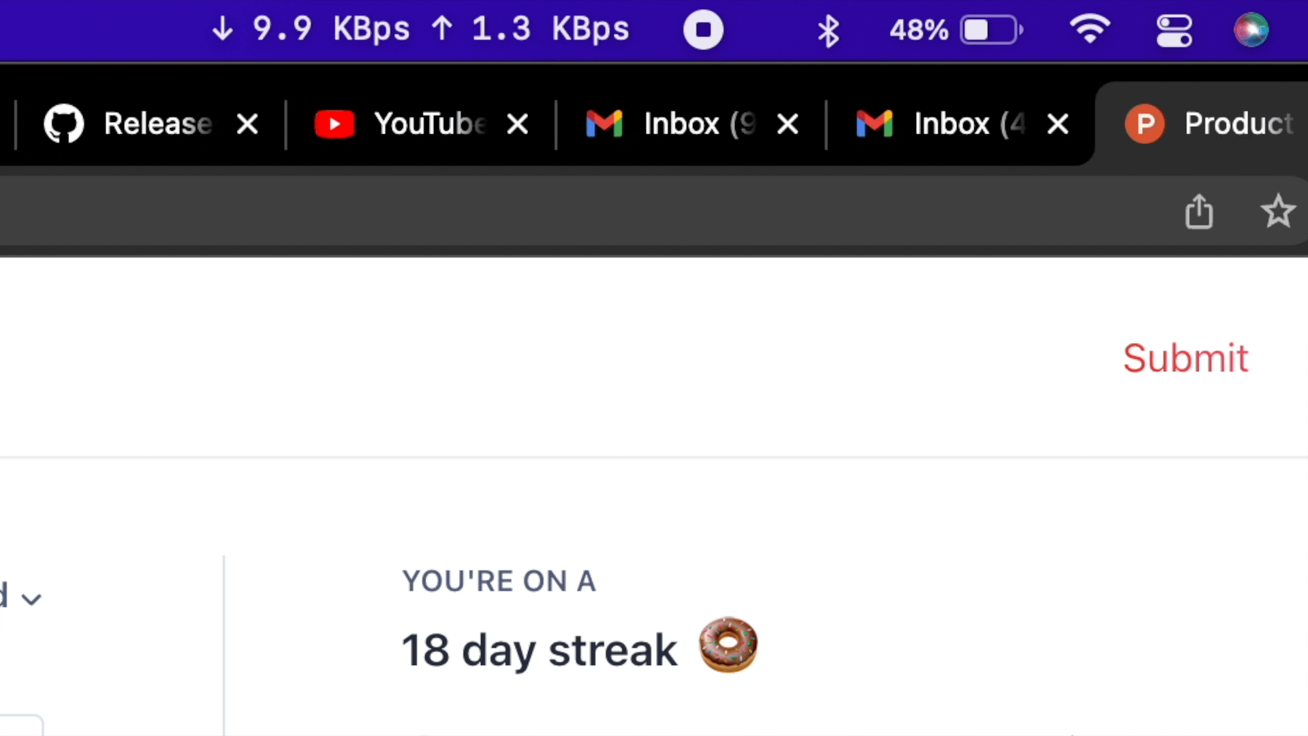Image resolution: width=1308 pixels, height=736 pixels.
Task: Click the battery status icon
Action: tap(991, 30)
